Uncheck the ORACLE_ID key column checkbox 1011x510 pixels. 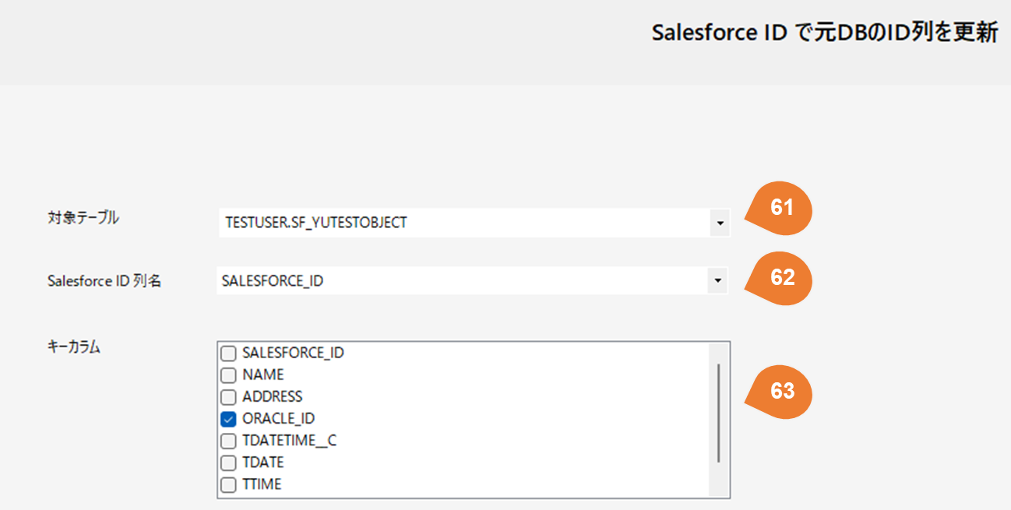(228, 419)
